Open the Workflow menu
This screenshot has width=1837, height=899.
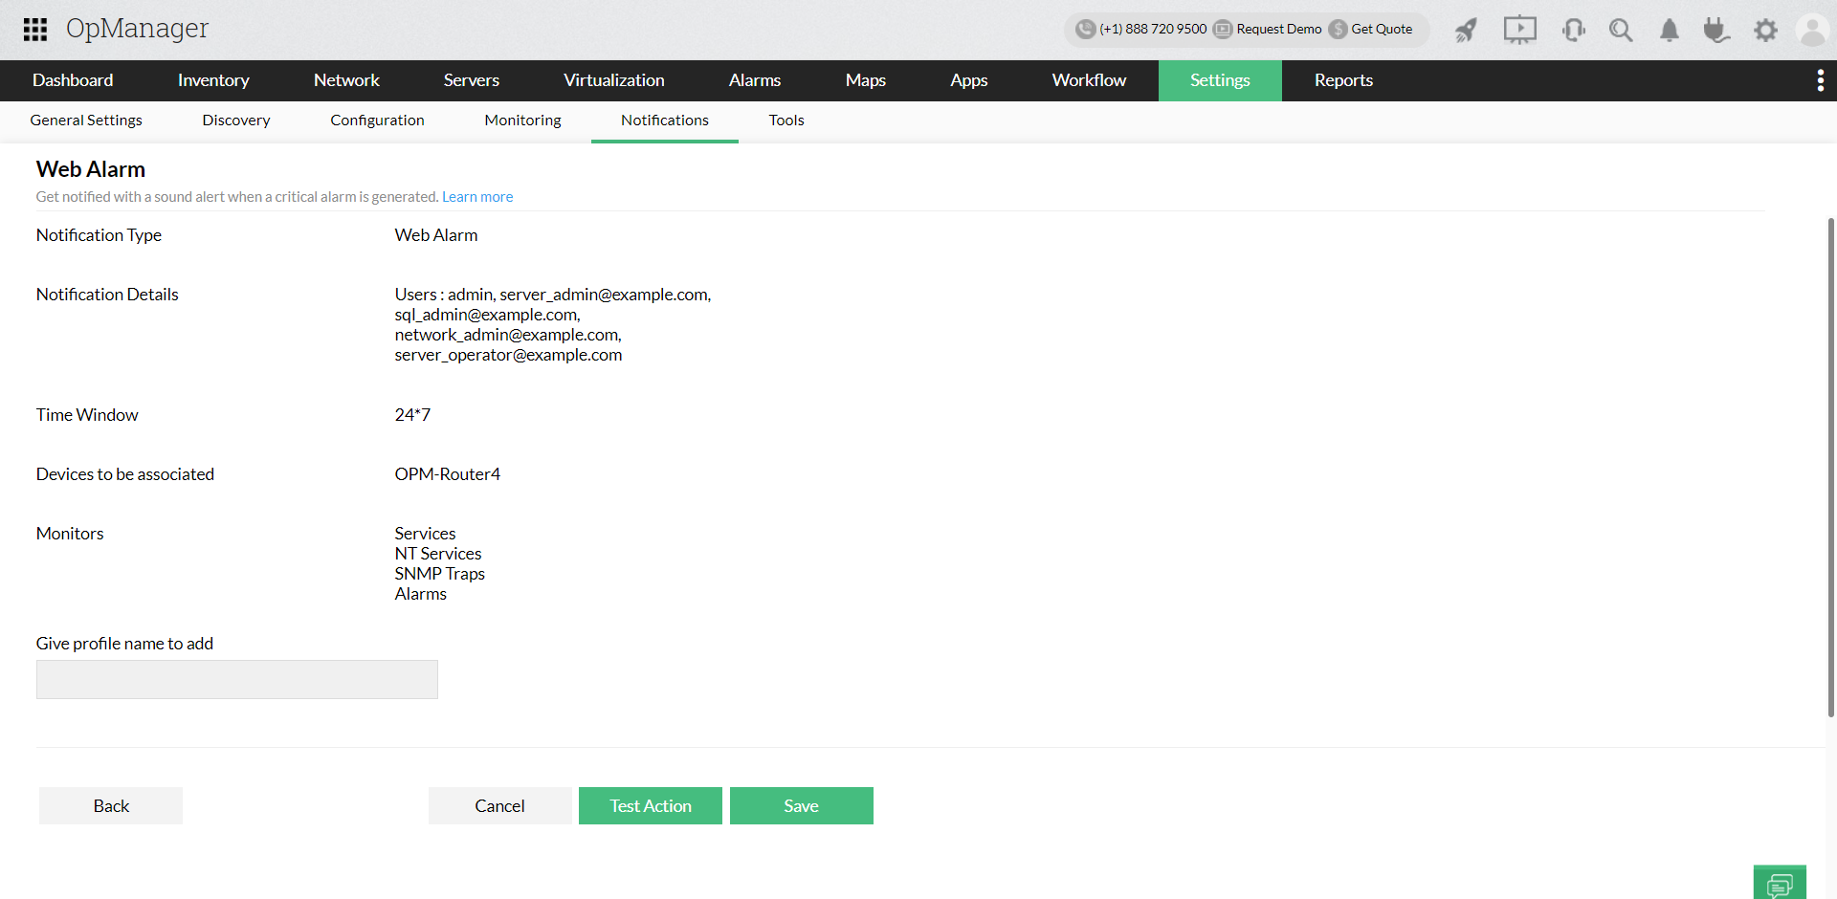[1089, 80]
